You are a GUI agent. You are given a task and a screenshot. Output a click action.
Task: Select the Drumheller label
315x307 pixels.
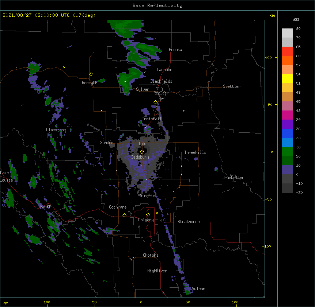point(233,178)
